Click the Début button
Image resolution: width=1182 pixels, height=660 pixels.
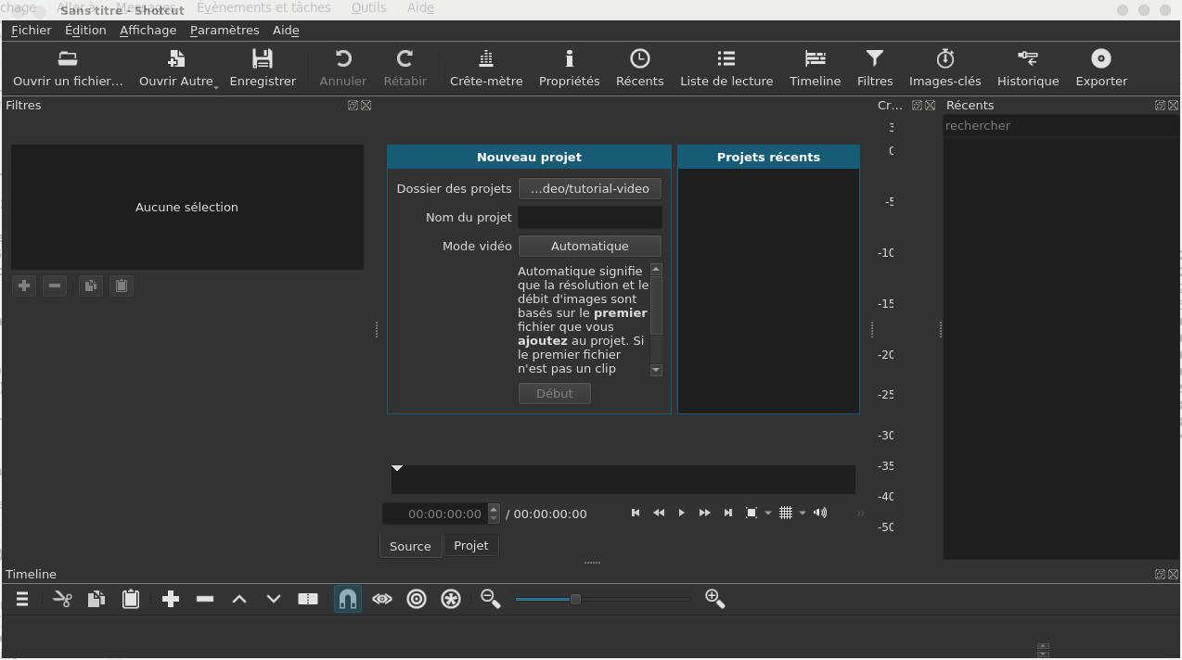pyautogui.click(x=555, y=393)
